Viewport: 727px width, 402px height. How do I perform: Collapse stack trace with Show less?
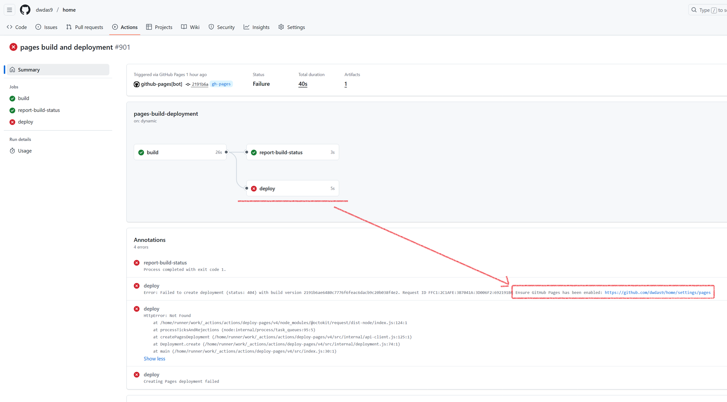[x=154, y=359]
